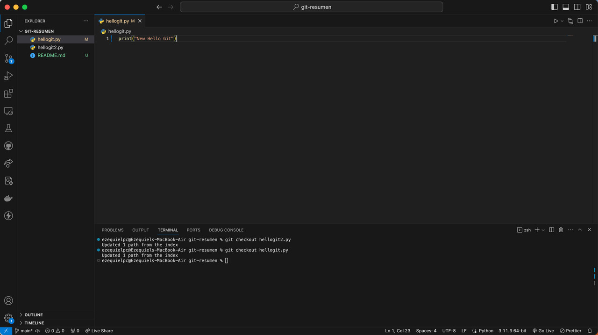Viewport: 598px width, 335px height.
Task: Split the terminal panel
Action: click(552, 230)
